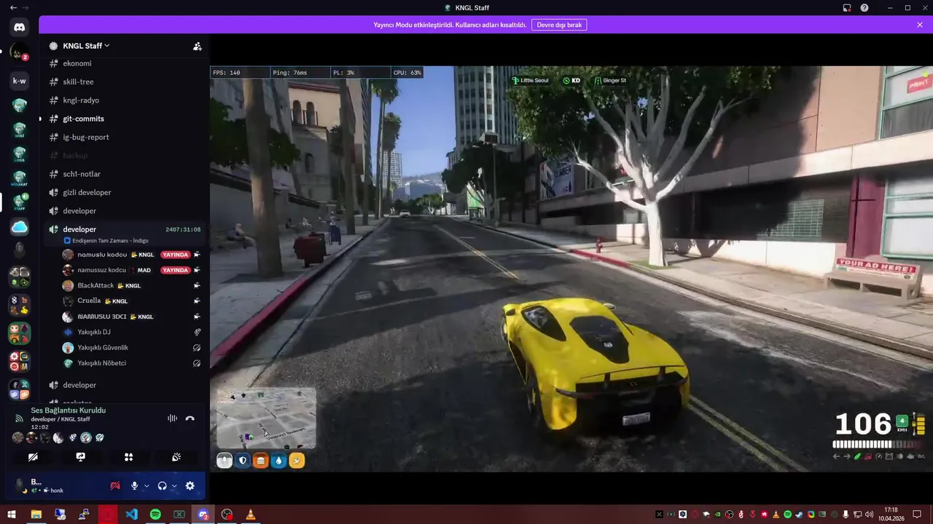Open Windows notification center icon
This screenshot has width=933, height=524.
[917, 515]
